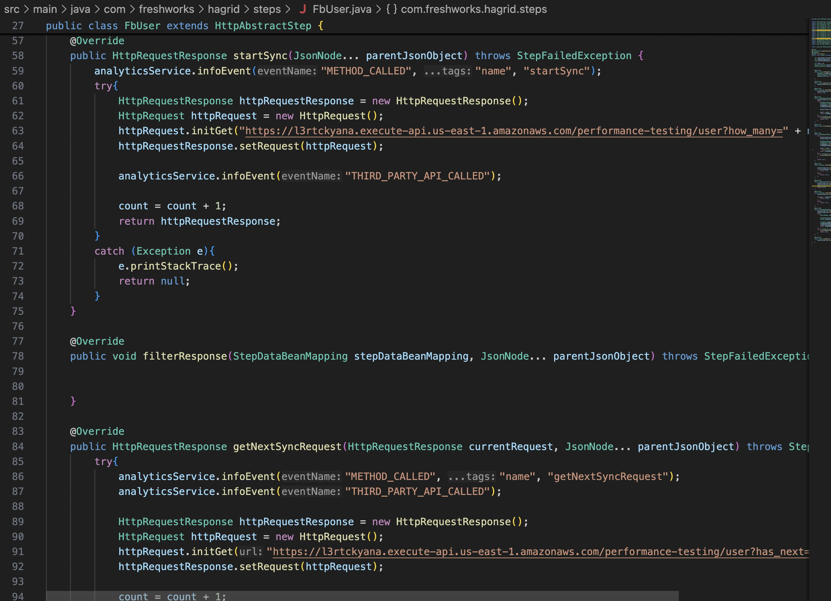Click the @Override annotation on line 83
The image size is (831, 601).
[x=97, y=432]
